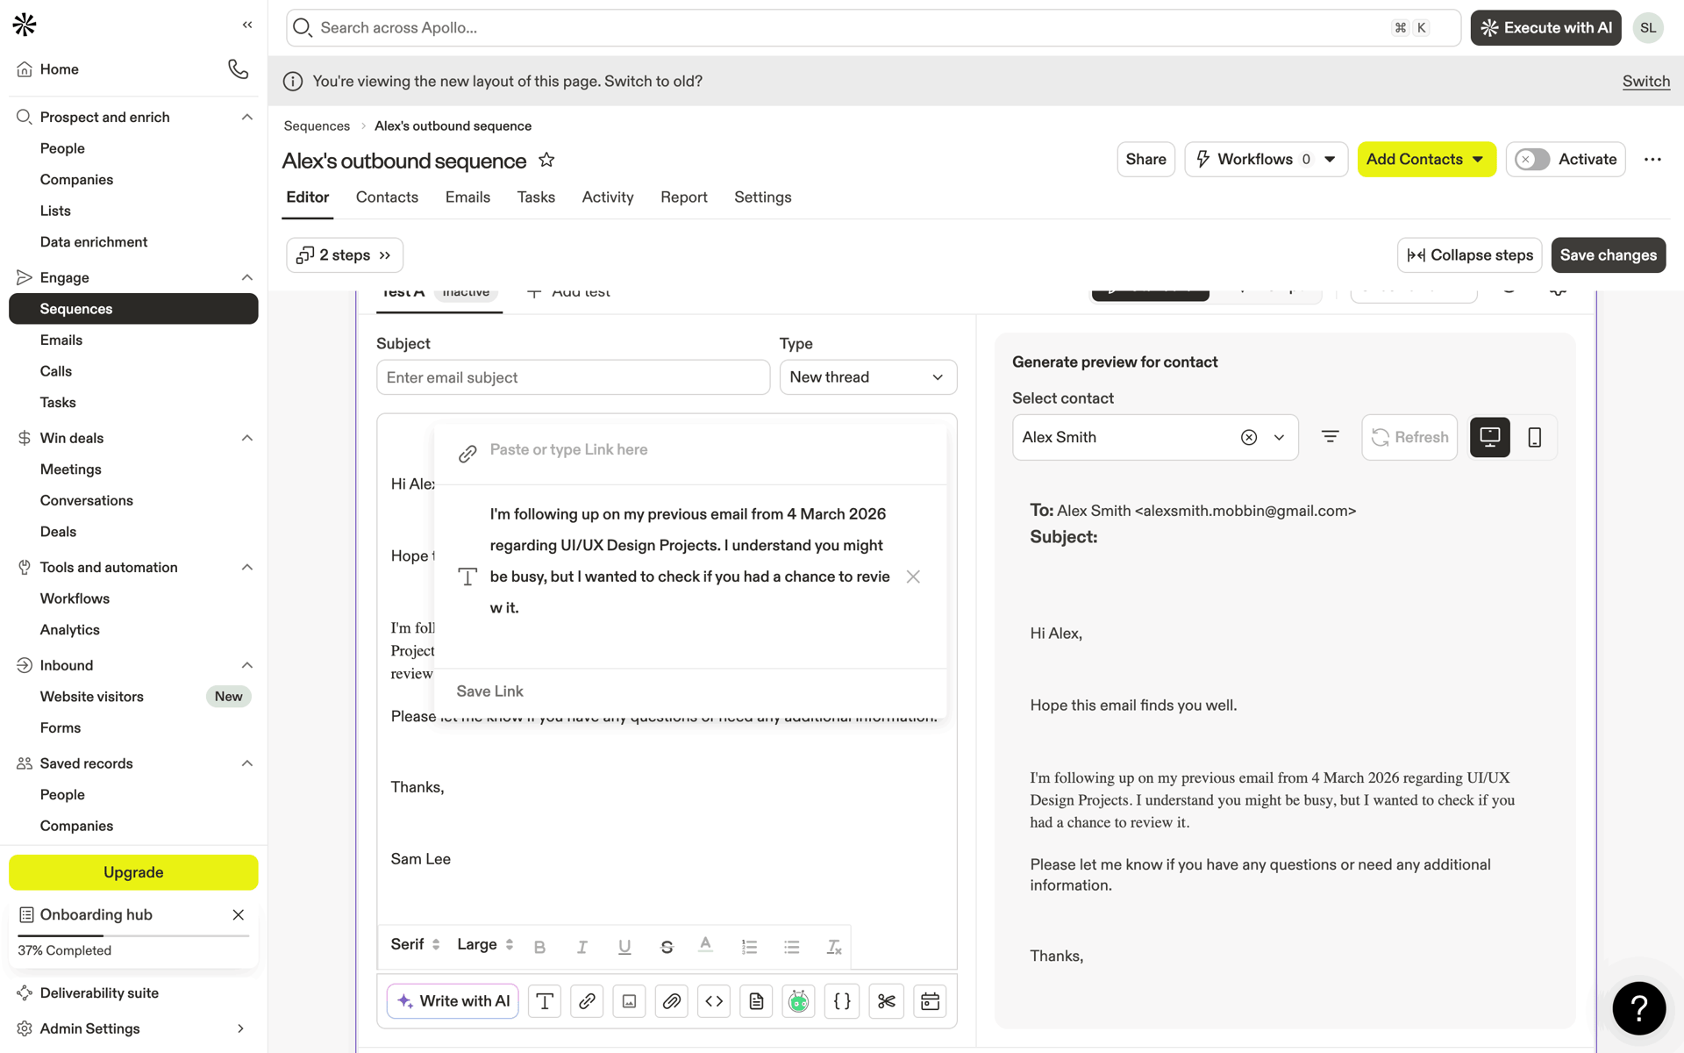The width and height of the screenshot is (1684, 1053).
Task: Click the Collapse steps button
Action: pos(1469,255)
